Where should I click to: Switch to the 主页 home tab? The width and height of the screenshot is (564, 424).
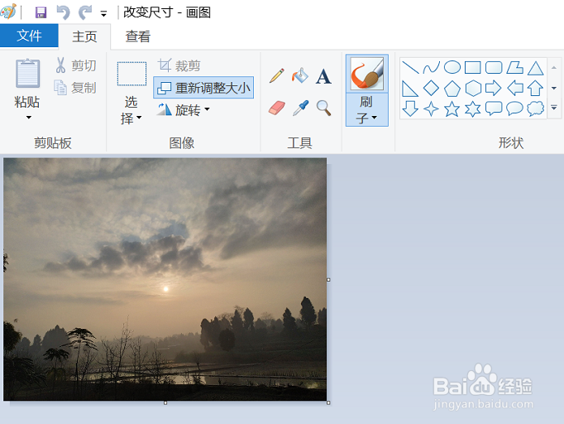coord(84,36)
